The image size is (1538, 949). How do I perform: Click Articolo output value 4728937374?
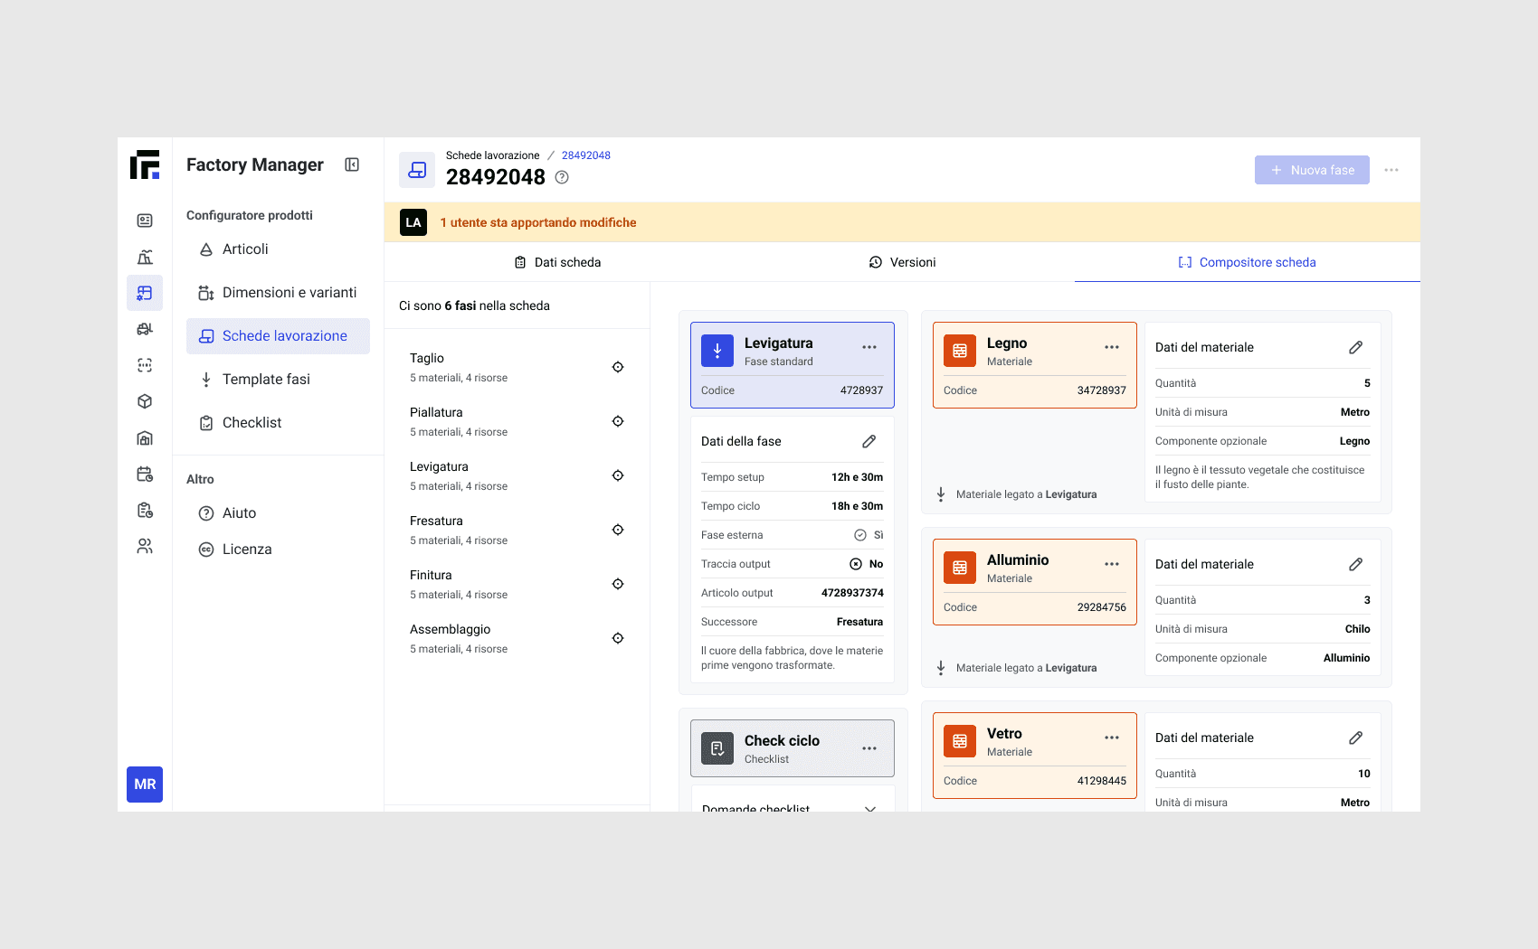852,593
